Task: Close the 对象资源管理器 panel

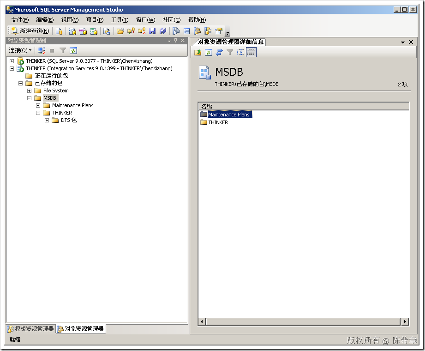Action: coord(183,41)
